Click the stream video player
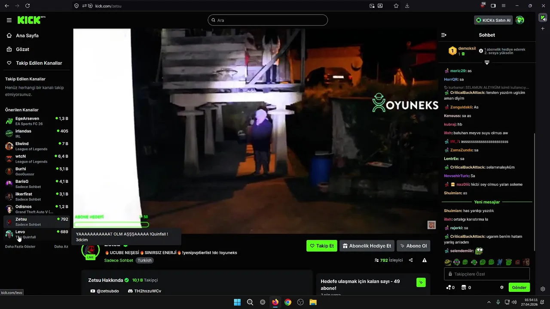Viewport: 550px width, 309px height. pos(255,131)
